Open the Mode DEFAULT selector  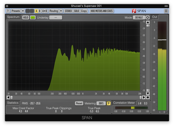point(139,17)
